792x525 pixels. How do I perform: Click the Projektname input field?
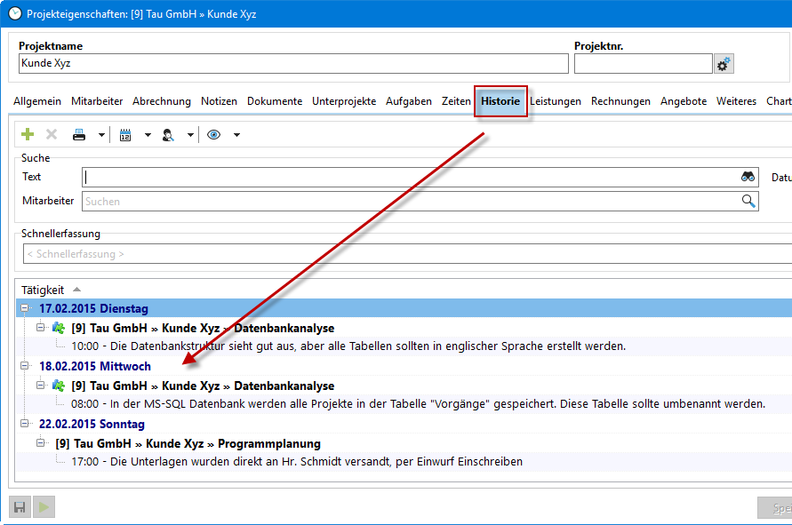point(293,64)
